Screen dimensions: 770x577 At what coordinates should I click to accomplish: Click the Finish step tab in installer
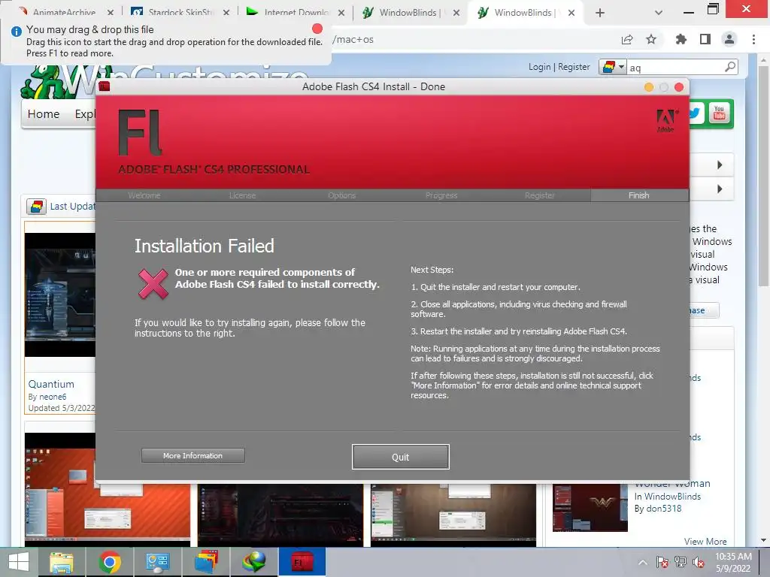click(x=639, y=195)
